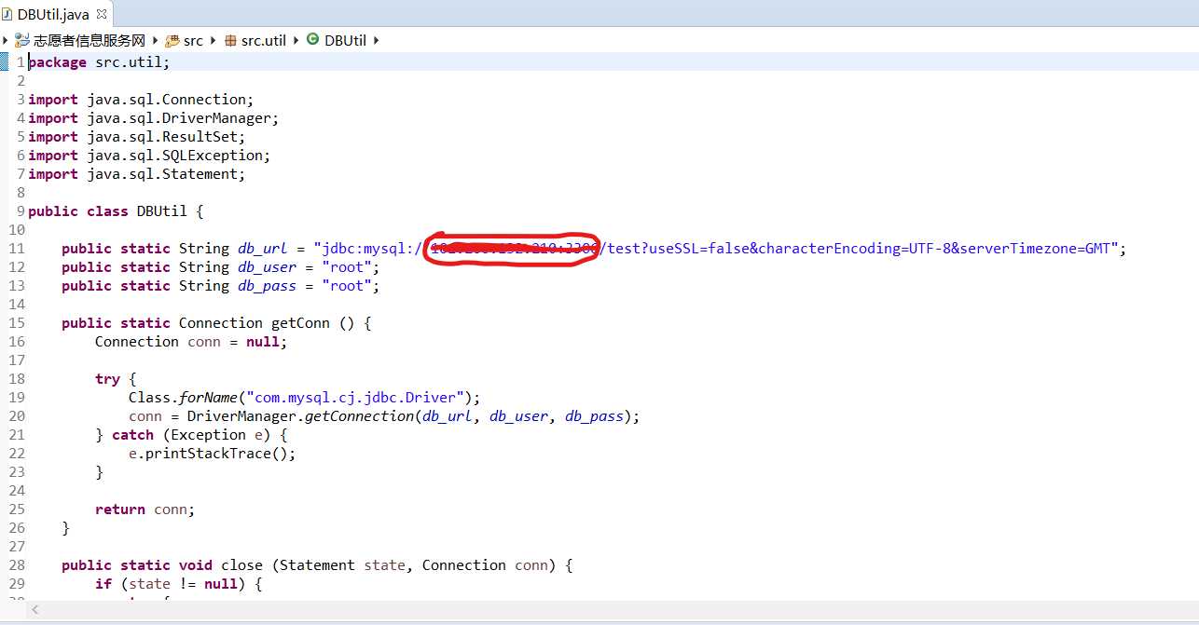This screenshot has width=1199, height=625.
Task: Open the src.util breadcrumb item
Action: click(264, 40)
